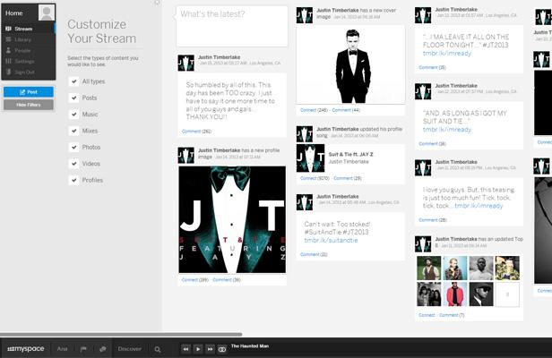Skip to the next track in the player
The height and width of the screenshot is (358, 552).
coord(211,349)
